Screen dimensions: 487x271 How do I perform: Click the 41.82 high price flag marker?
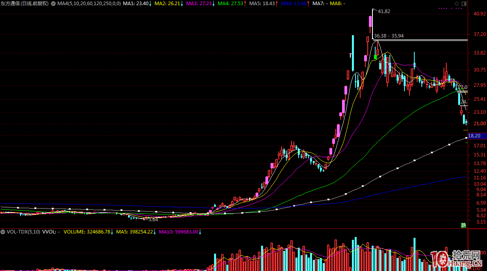coord(384,11)
